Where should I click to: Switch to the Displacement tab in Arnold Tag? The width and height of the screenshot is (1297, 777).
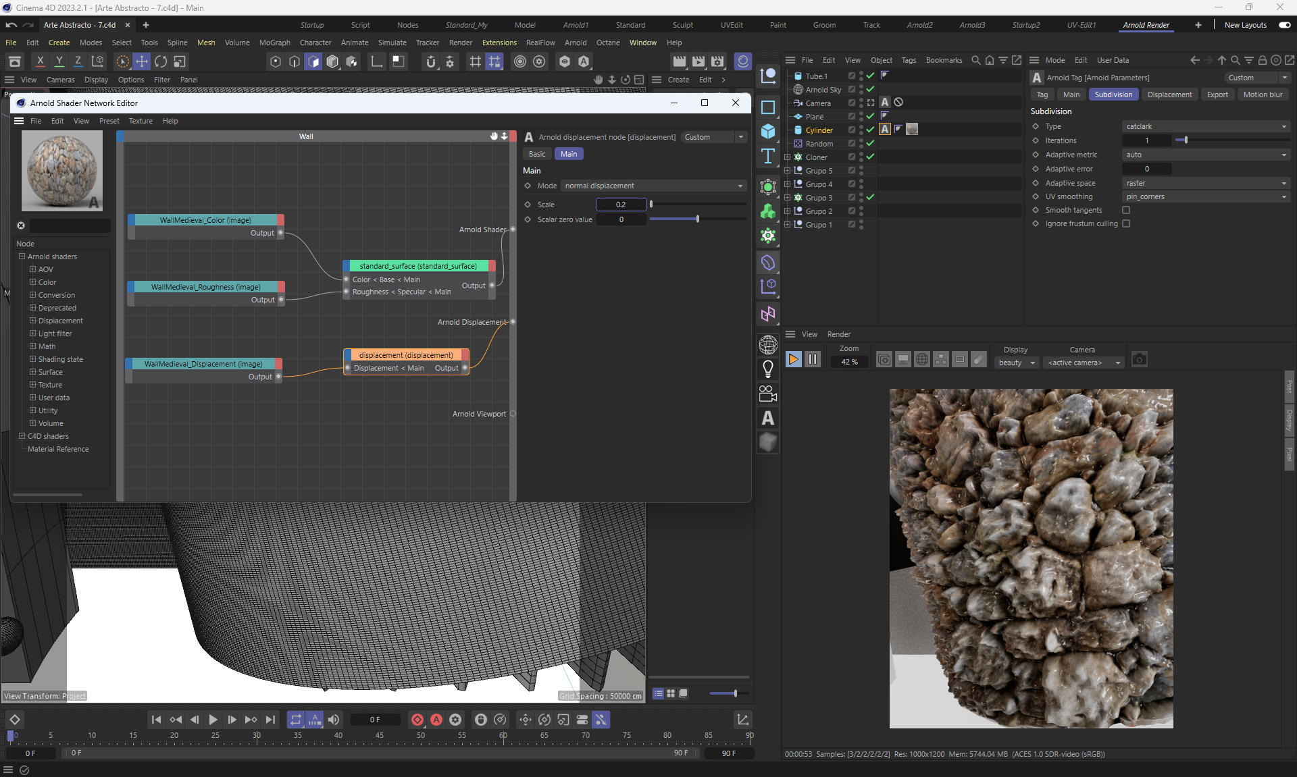[1169, 95]
